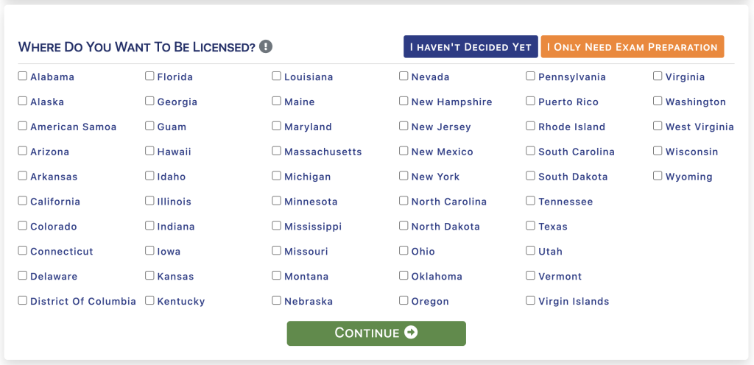Viewport: 754px width, 365px height.
Task: Select the Puerto Rico checkbox
Action: coord(530,101)
